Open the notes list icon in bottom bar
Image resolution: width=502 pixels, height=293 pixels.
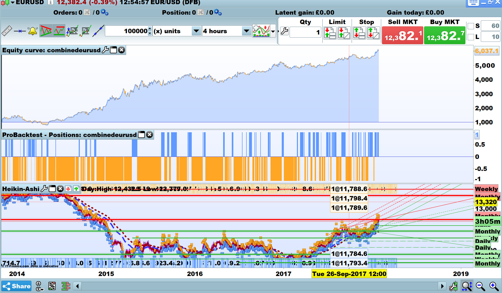52,286
